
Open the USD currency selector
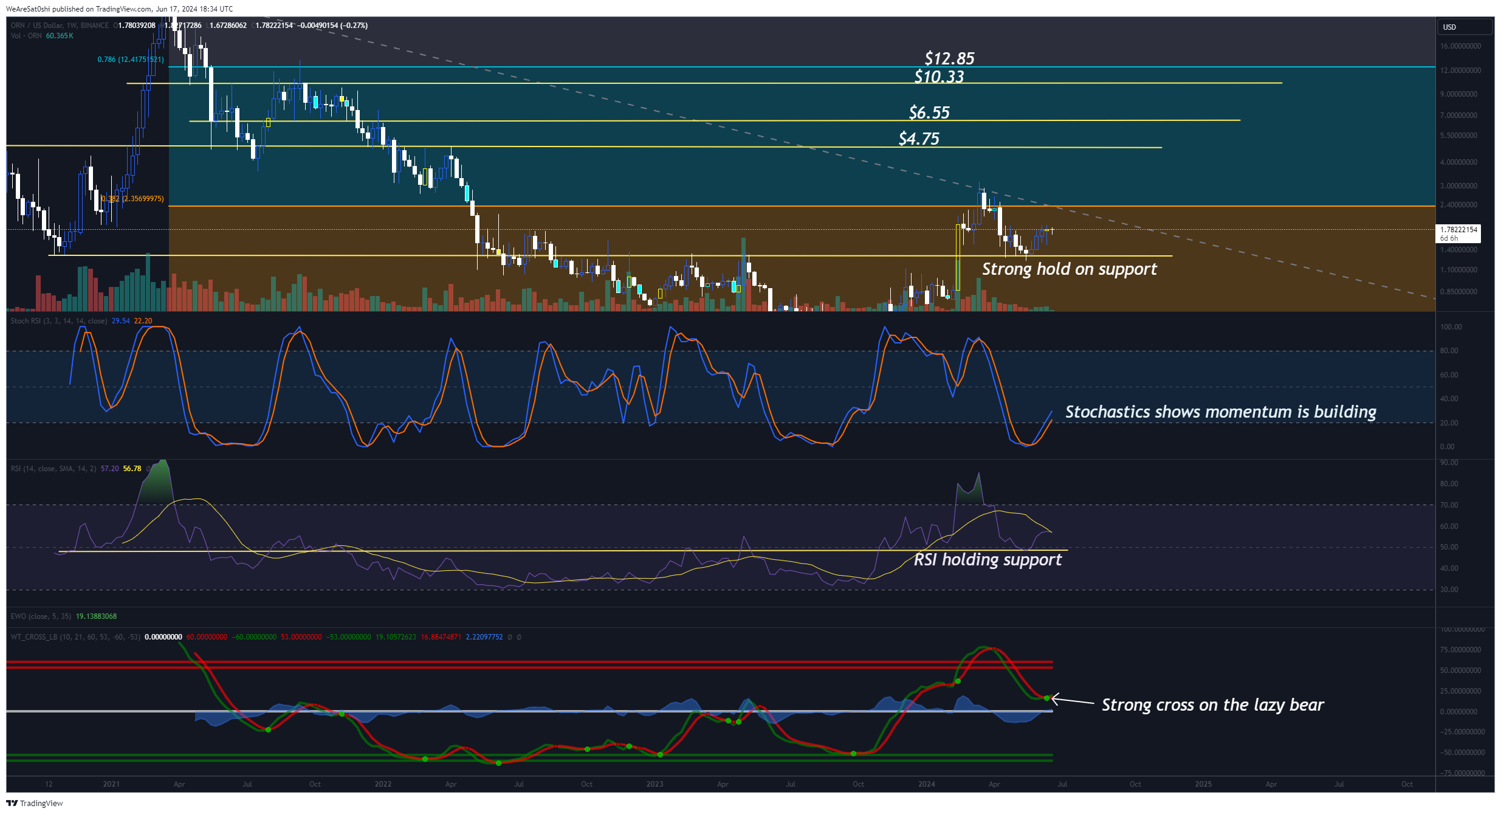pos(1465,27)
